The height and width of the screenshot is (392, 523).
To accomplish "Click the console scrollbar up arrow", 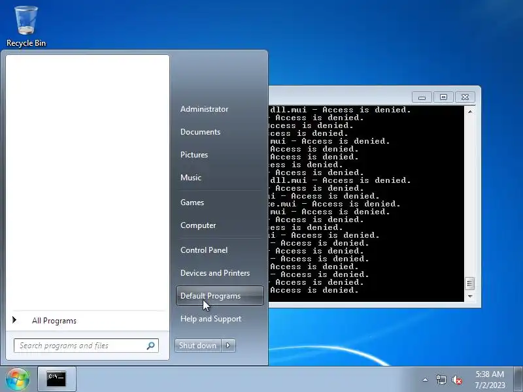I will point(470,112).
